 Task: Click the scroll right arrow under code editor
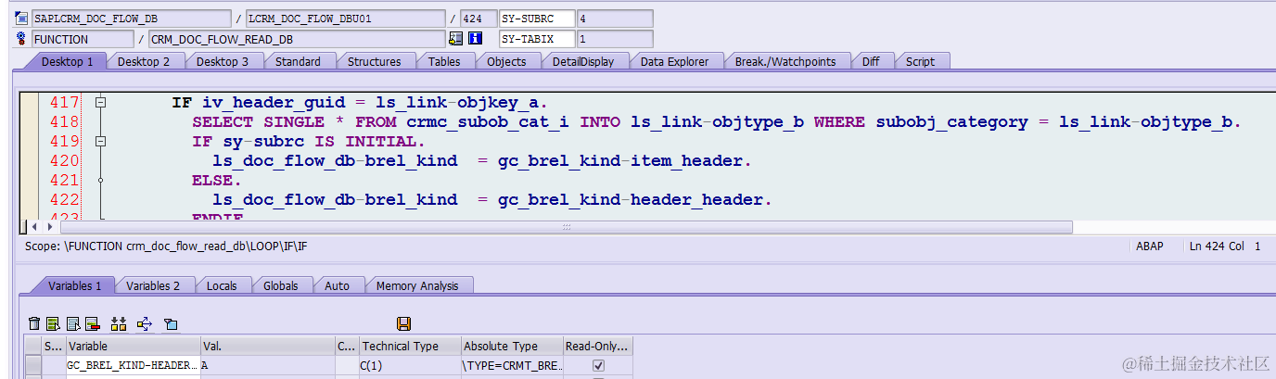coord(49,226)
